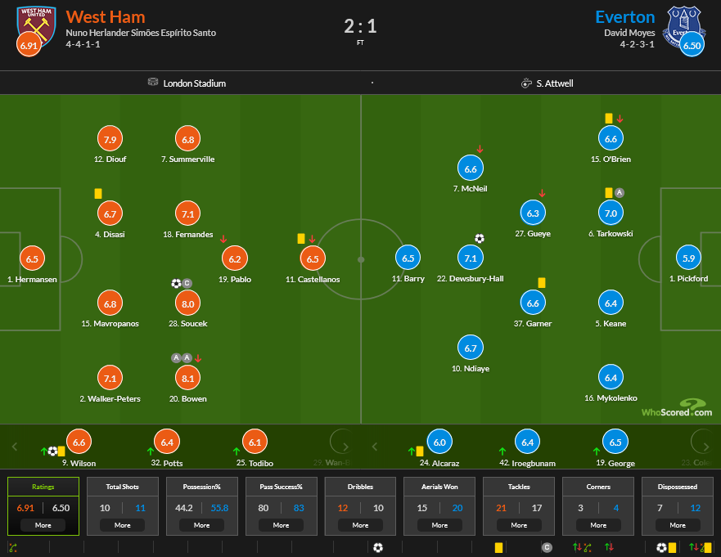
Task: Click Bowen's 8.1 rating circle
Action: (188, 376)
